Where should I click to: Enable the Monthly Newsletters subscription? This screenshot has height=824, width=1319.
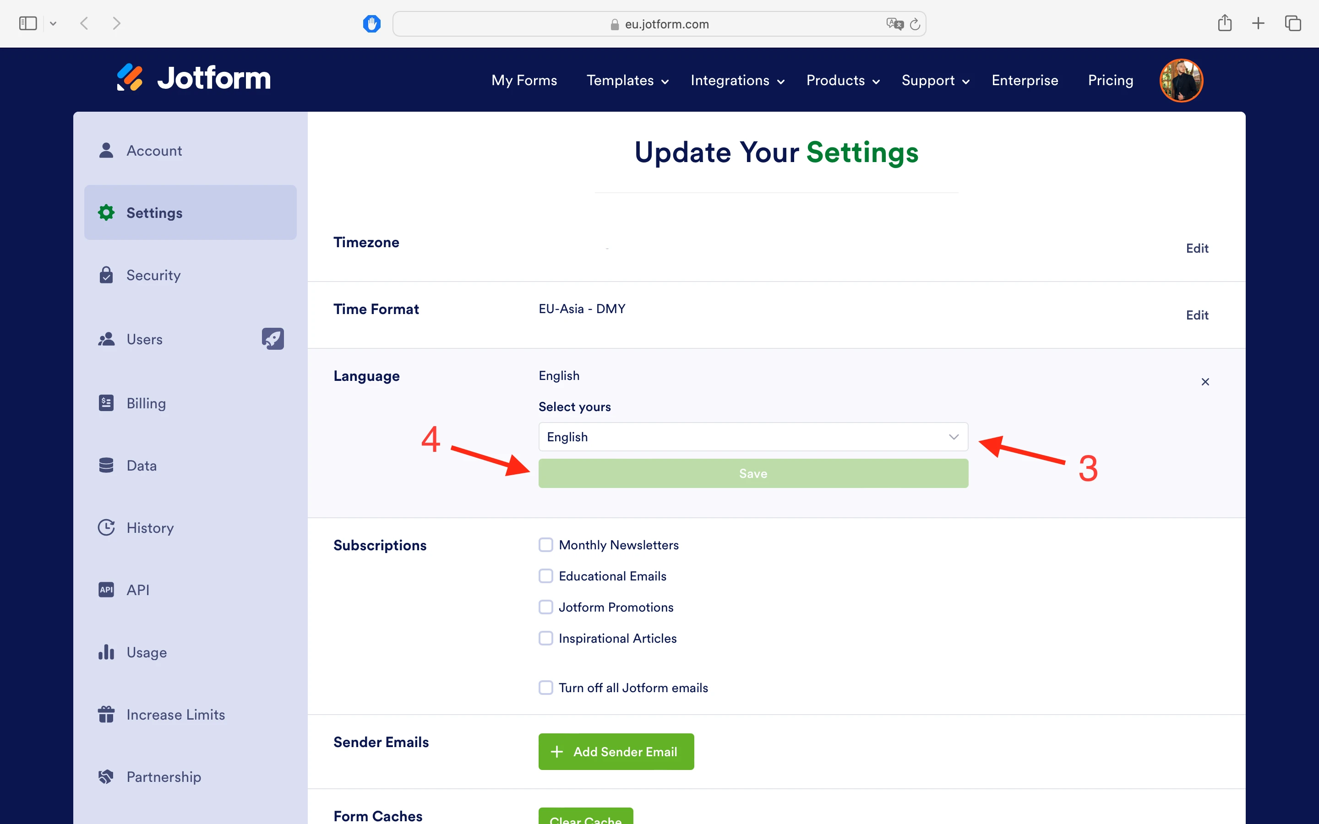(545, 544)
